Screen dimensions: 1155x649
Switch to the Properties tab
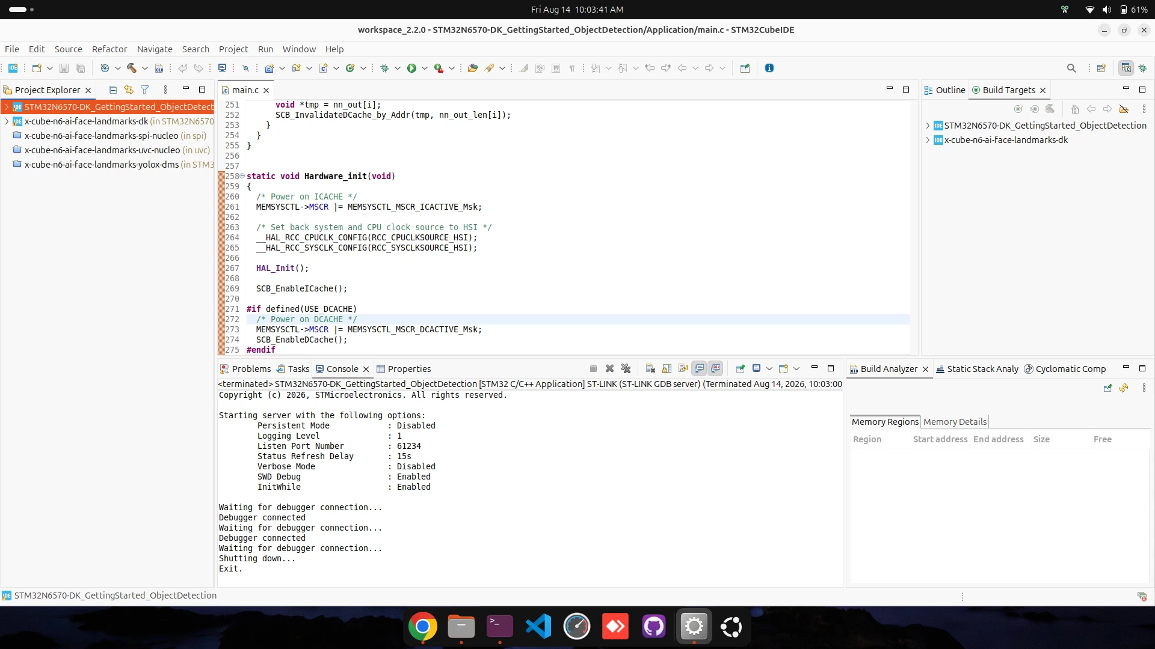click(404, 369)
